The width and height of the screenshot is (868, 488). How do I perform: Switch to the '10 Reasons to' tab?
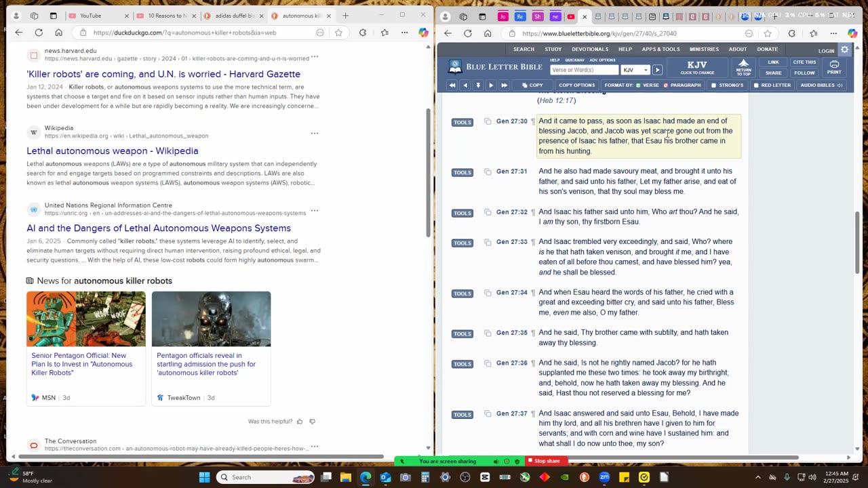click(x=167, y=16)
